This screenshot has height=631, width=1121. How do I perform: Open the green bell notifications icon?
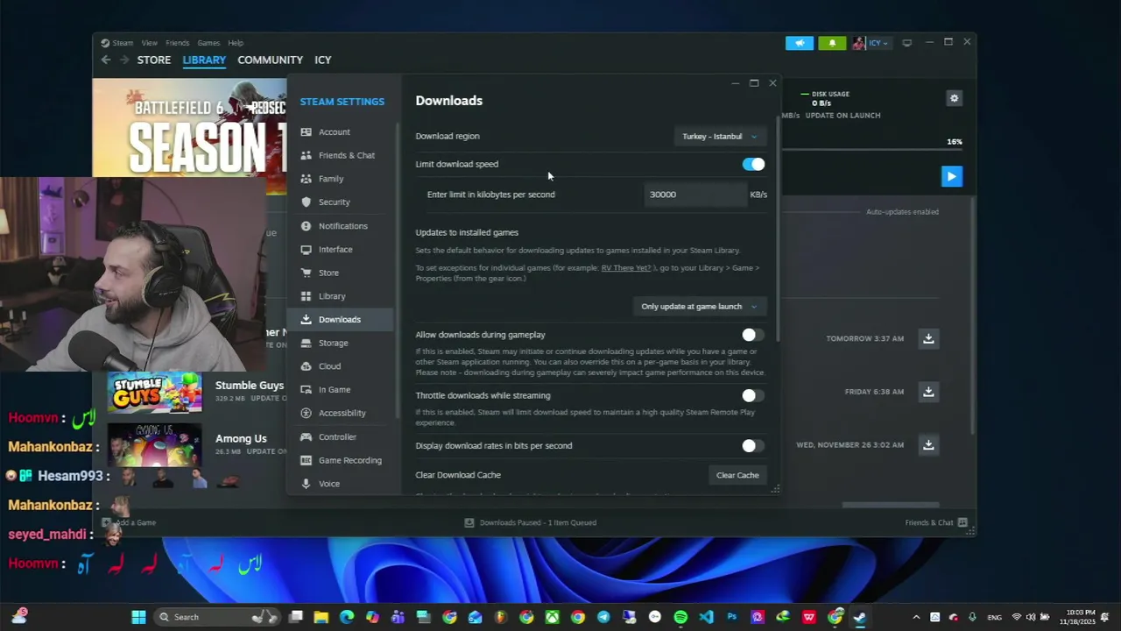click(832, 43)
